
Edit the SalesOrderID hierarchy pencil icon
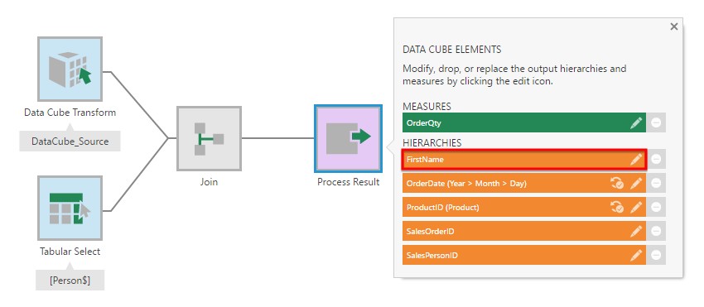click(636, 232)
